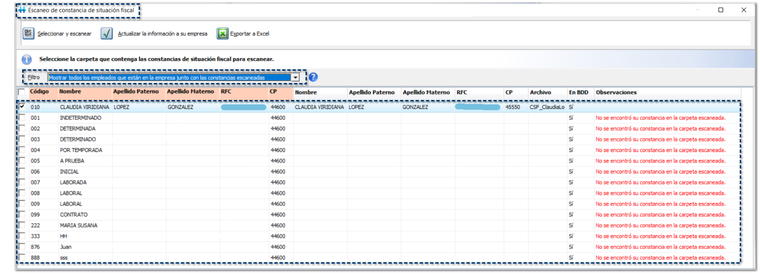The image size is (760, 274).
Task: Check the box for employee 222 MARIA SUSANA
Action: coord(22,225)
